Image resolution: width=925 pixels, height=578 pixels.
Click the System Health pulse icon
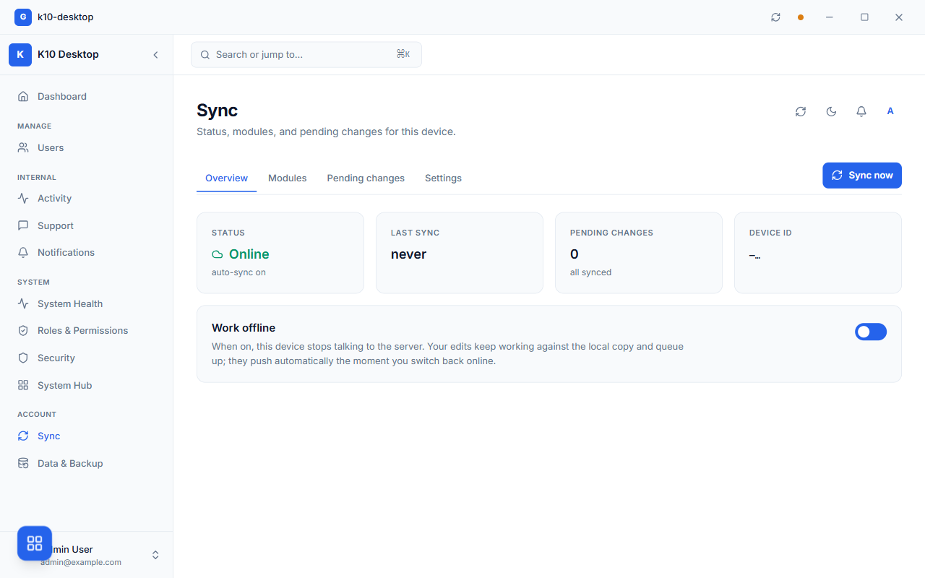click(23, 303)
